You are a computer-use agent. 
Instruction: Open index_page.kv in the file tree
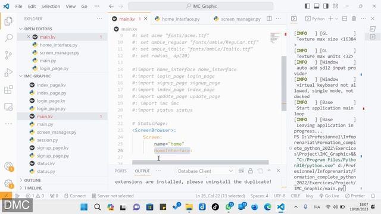pyautogui.click(x=51, y=85)
